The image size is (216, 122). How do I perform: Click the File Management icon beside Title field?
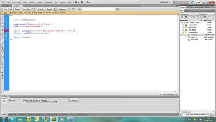pyautogui.click(x=118, y=9)
